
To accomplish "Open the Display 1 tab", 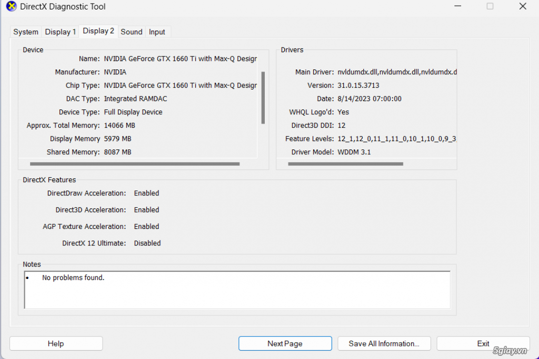I will click(61, 32).
